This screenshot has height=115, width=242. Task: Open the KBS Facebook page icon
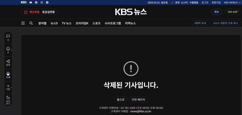pos(36,3)
